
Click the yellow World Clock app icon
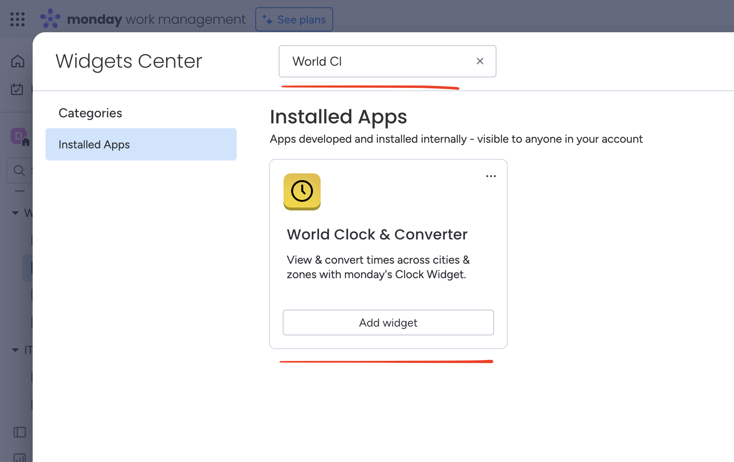[302, 191]
